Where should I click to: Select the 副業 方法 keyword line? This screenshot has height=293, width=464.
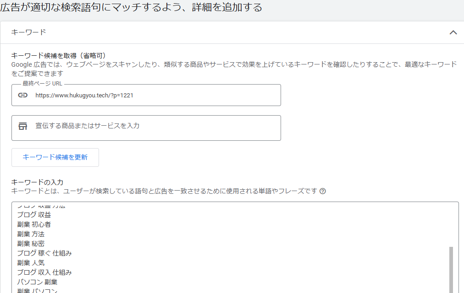tap(31, 234)
